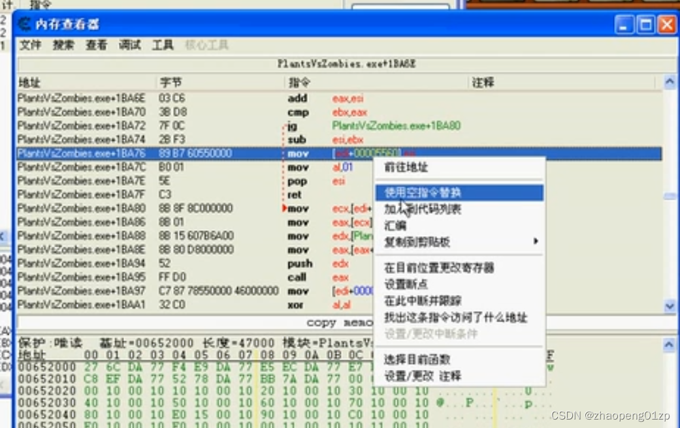This screenshot has height=428, width=680.
Task: Click hex row address 00652040
Action: (x=47, y=414)
